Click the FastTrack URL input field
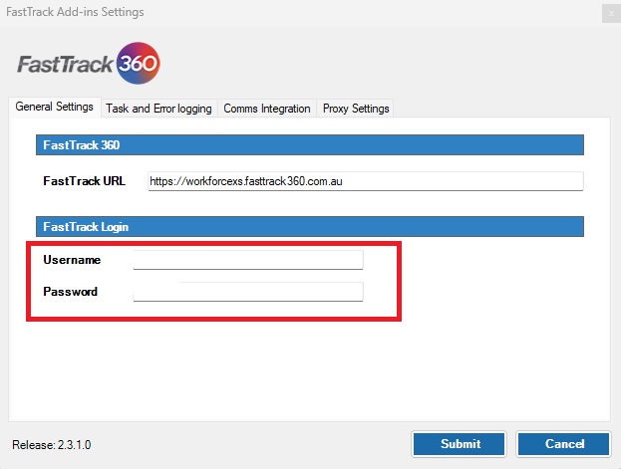Screen dimensions: 621x469 pyautogui.click(x=365, y=181)
